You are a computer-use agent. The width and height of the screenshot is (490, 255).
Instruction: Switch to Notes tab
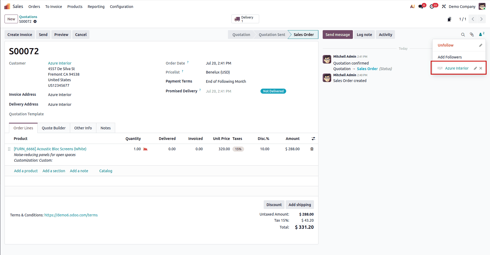point(106,128)
